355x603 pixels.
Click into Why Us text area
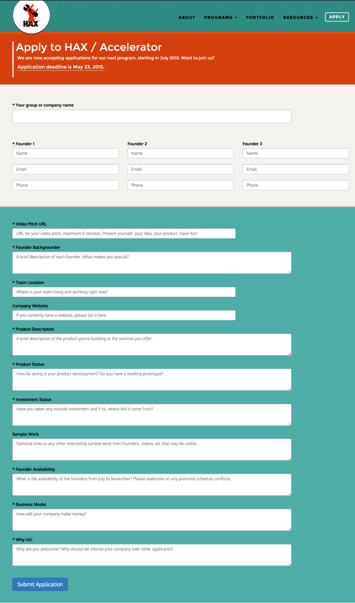152,555
